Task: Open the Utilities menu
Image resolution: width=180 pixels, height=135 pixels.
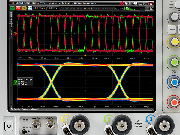Action: coord(78,3)
